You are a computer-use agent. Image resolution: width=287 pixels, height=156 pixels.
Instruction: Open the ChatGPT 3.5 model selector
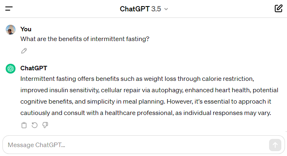click(144, 9)
